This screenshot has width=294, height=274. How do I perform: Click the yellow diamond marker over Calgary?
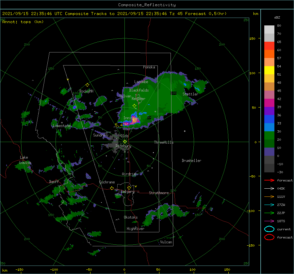tap(129, 188)
